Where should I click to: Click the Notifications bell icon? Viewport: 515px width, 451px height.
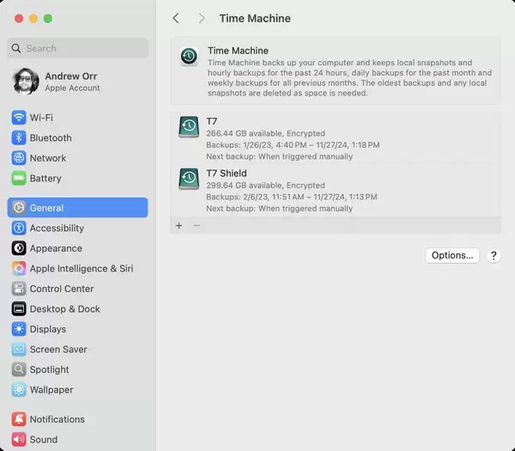click(x=19, y=419)
